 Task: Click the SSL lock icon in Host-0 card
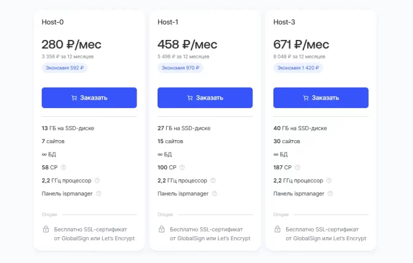(x=46, y=229)
